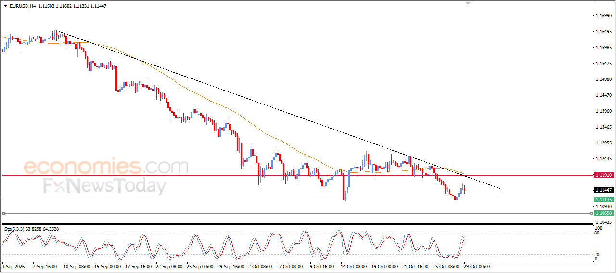Click the 22 Sep 08:00 date label
This screenshot has width=616, height=273.
point(169,266)
